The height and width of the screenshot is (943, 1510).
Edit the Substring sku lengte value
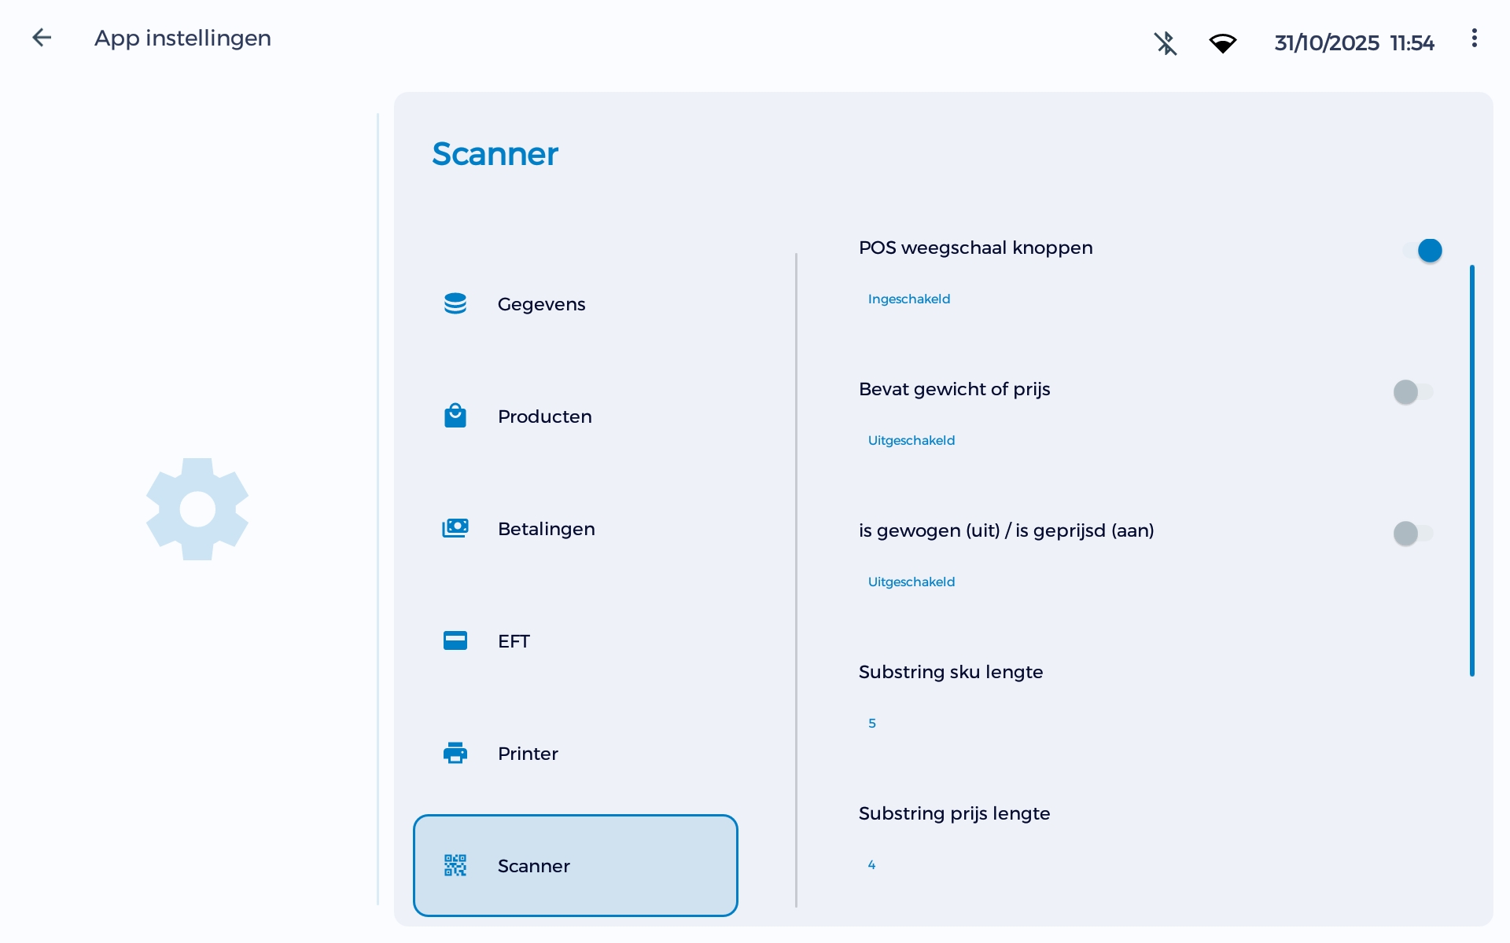(x=872, y=722)
